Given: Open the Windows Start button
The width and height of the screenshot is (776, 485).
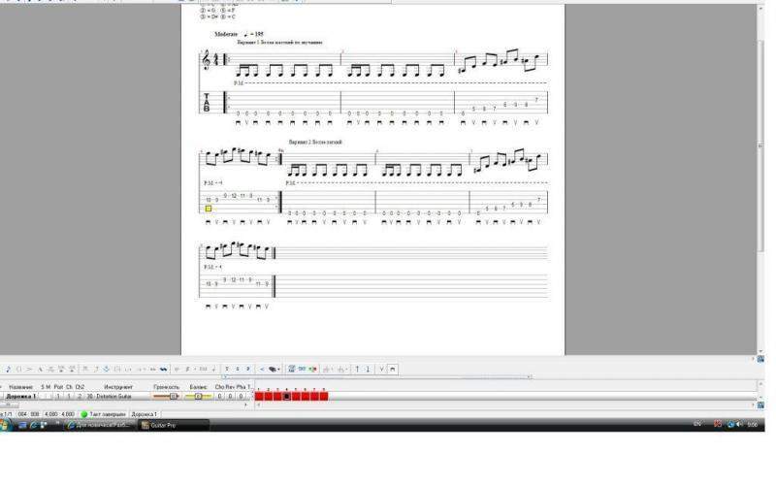Looking at the screenshot, I should pos(5,425).
